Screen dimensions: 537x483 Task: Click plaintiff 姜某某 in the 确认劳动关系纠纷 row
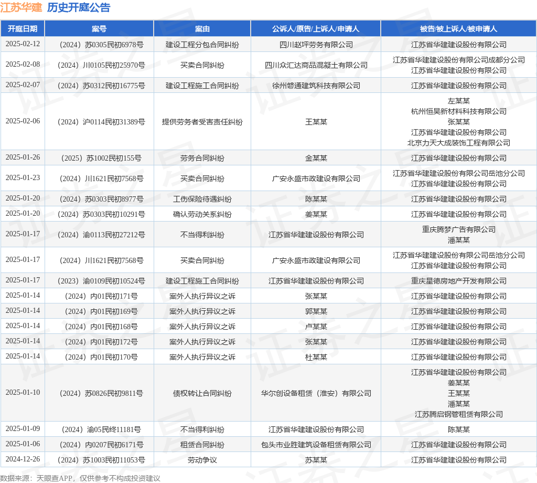(x=316, y=215)
